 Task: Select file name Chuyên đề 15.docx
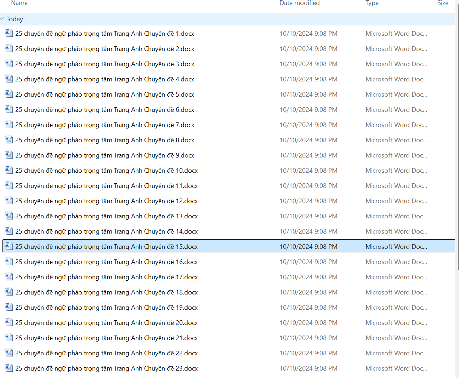[107, 247]
